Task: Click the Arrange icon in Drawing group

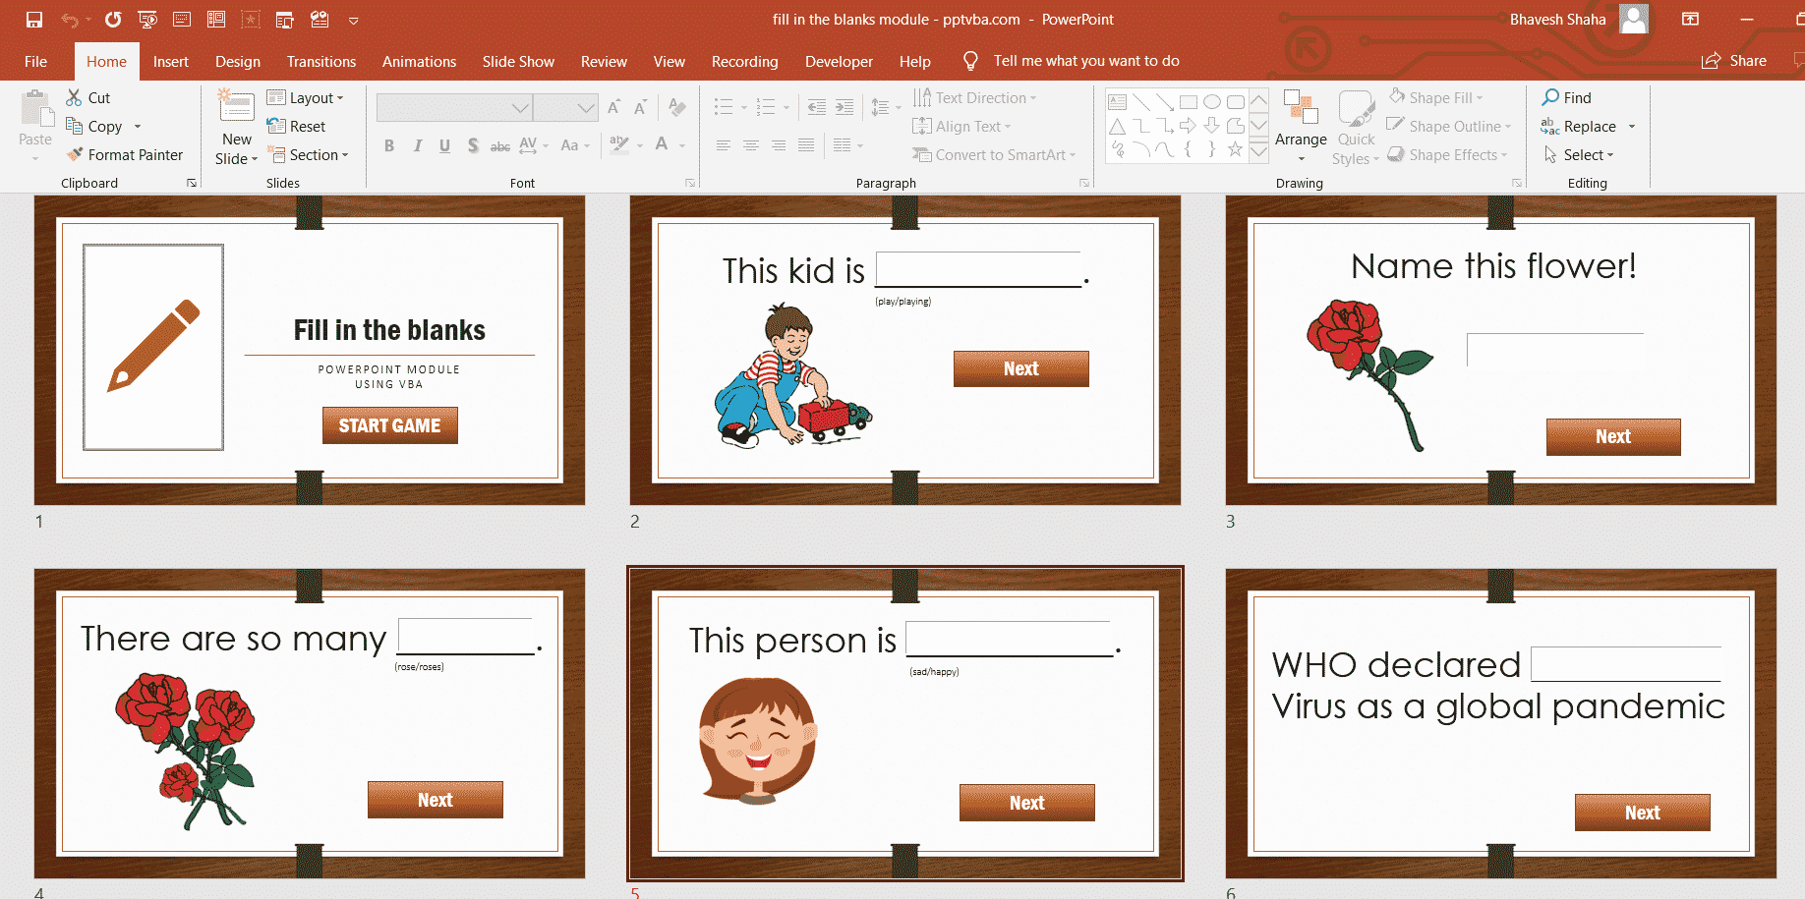Action: [1300, 110]
